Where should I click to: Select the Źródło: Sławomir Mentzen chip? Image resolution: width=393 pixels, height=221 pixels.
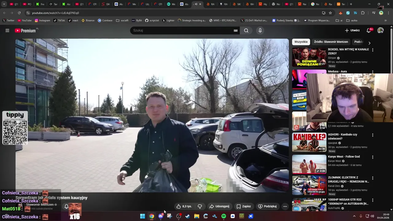pyautogui.click(x=331, y=42)
